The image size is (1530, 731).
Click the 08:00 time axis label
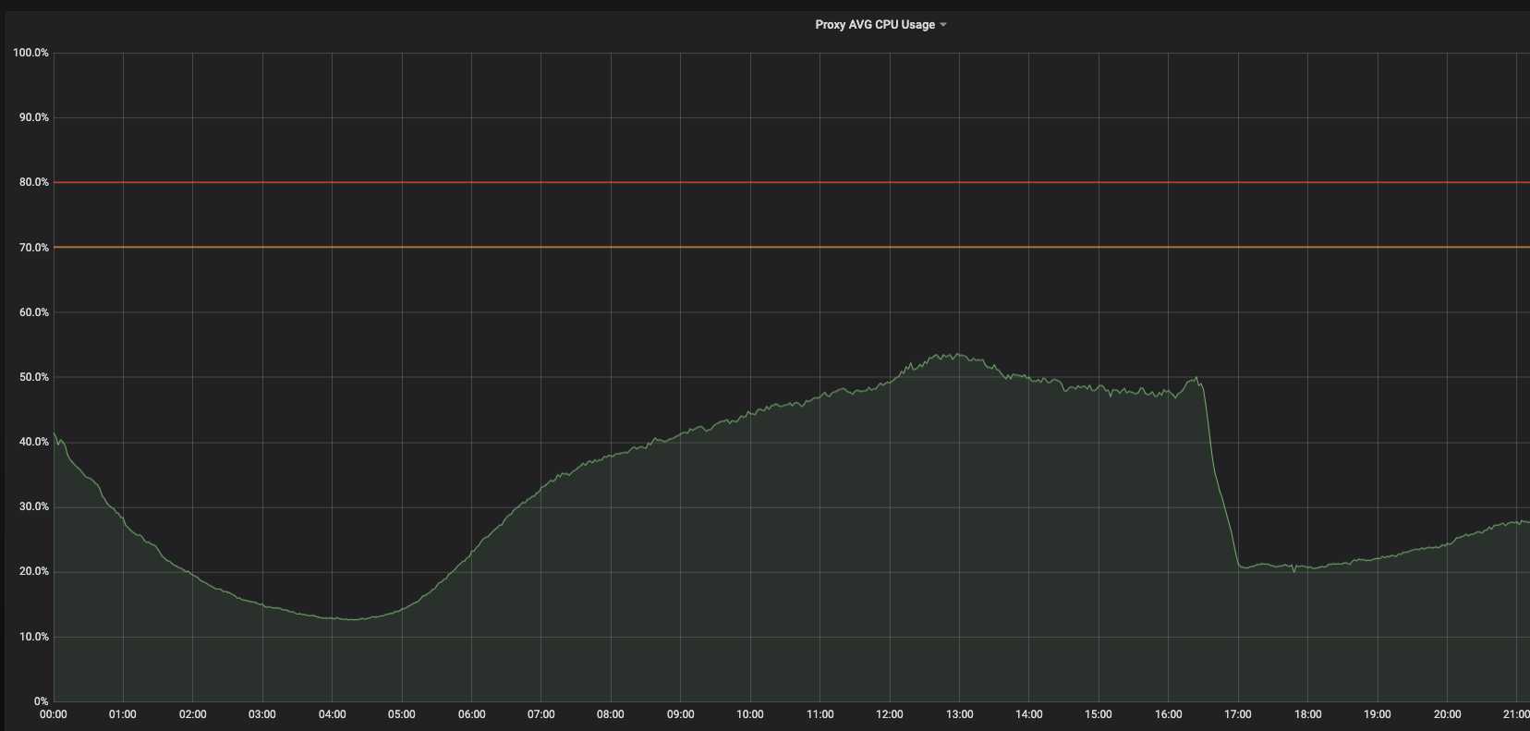tap(611, 714)
